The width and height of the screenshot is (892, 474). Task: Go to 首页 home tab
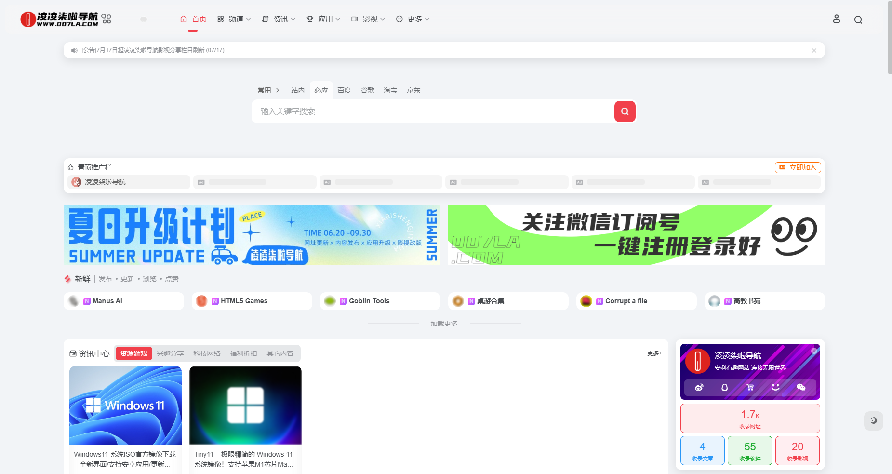pos(193,19)
